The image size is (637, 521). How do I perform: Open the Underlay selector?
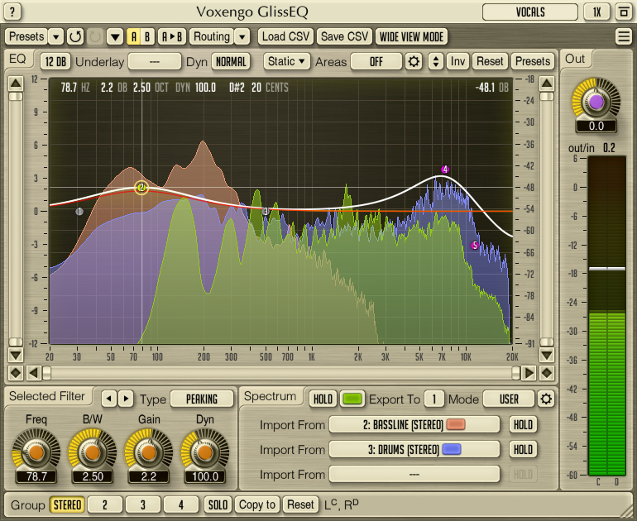(x=155, y=62)
